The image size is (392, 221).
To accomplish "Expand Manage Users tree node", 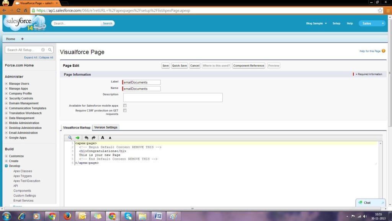I will click(x=6, y=83).
